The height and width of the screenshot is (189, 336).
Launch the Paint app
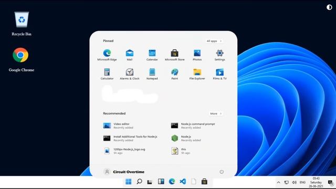point(174,74)
